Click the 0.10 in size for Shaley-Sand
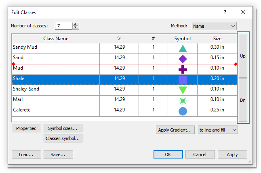Screen dimensions: 261x173 click(217, 89)
